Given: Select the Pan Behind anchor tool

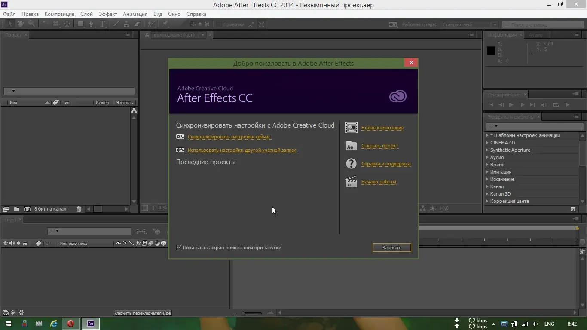Looking at the screenshot, I should [x=67, y=24].
